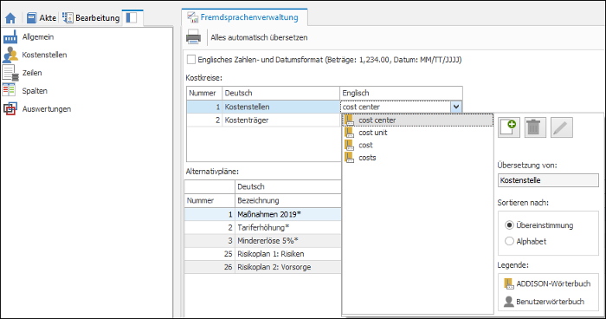Enable Englisches Zahlen- und Datumsformat checkbox
606x319 pixels.
point(191,60)
